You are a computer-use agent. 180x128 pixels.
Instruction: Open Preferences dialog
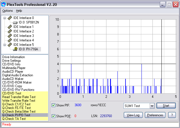[155, 115]
